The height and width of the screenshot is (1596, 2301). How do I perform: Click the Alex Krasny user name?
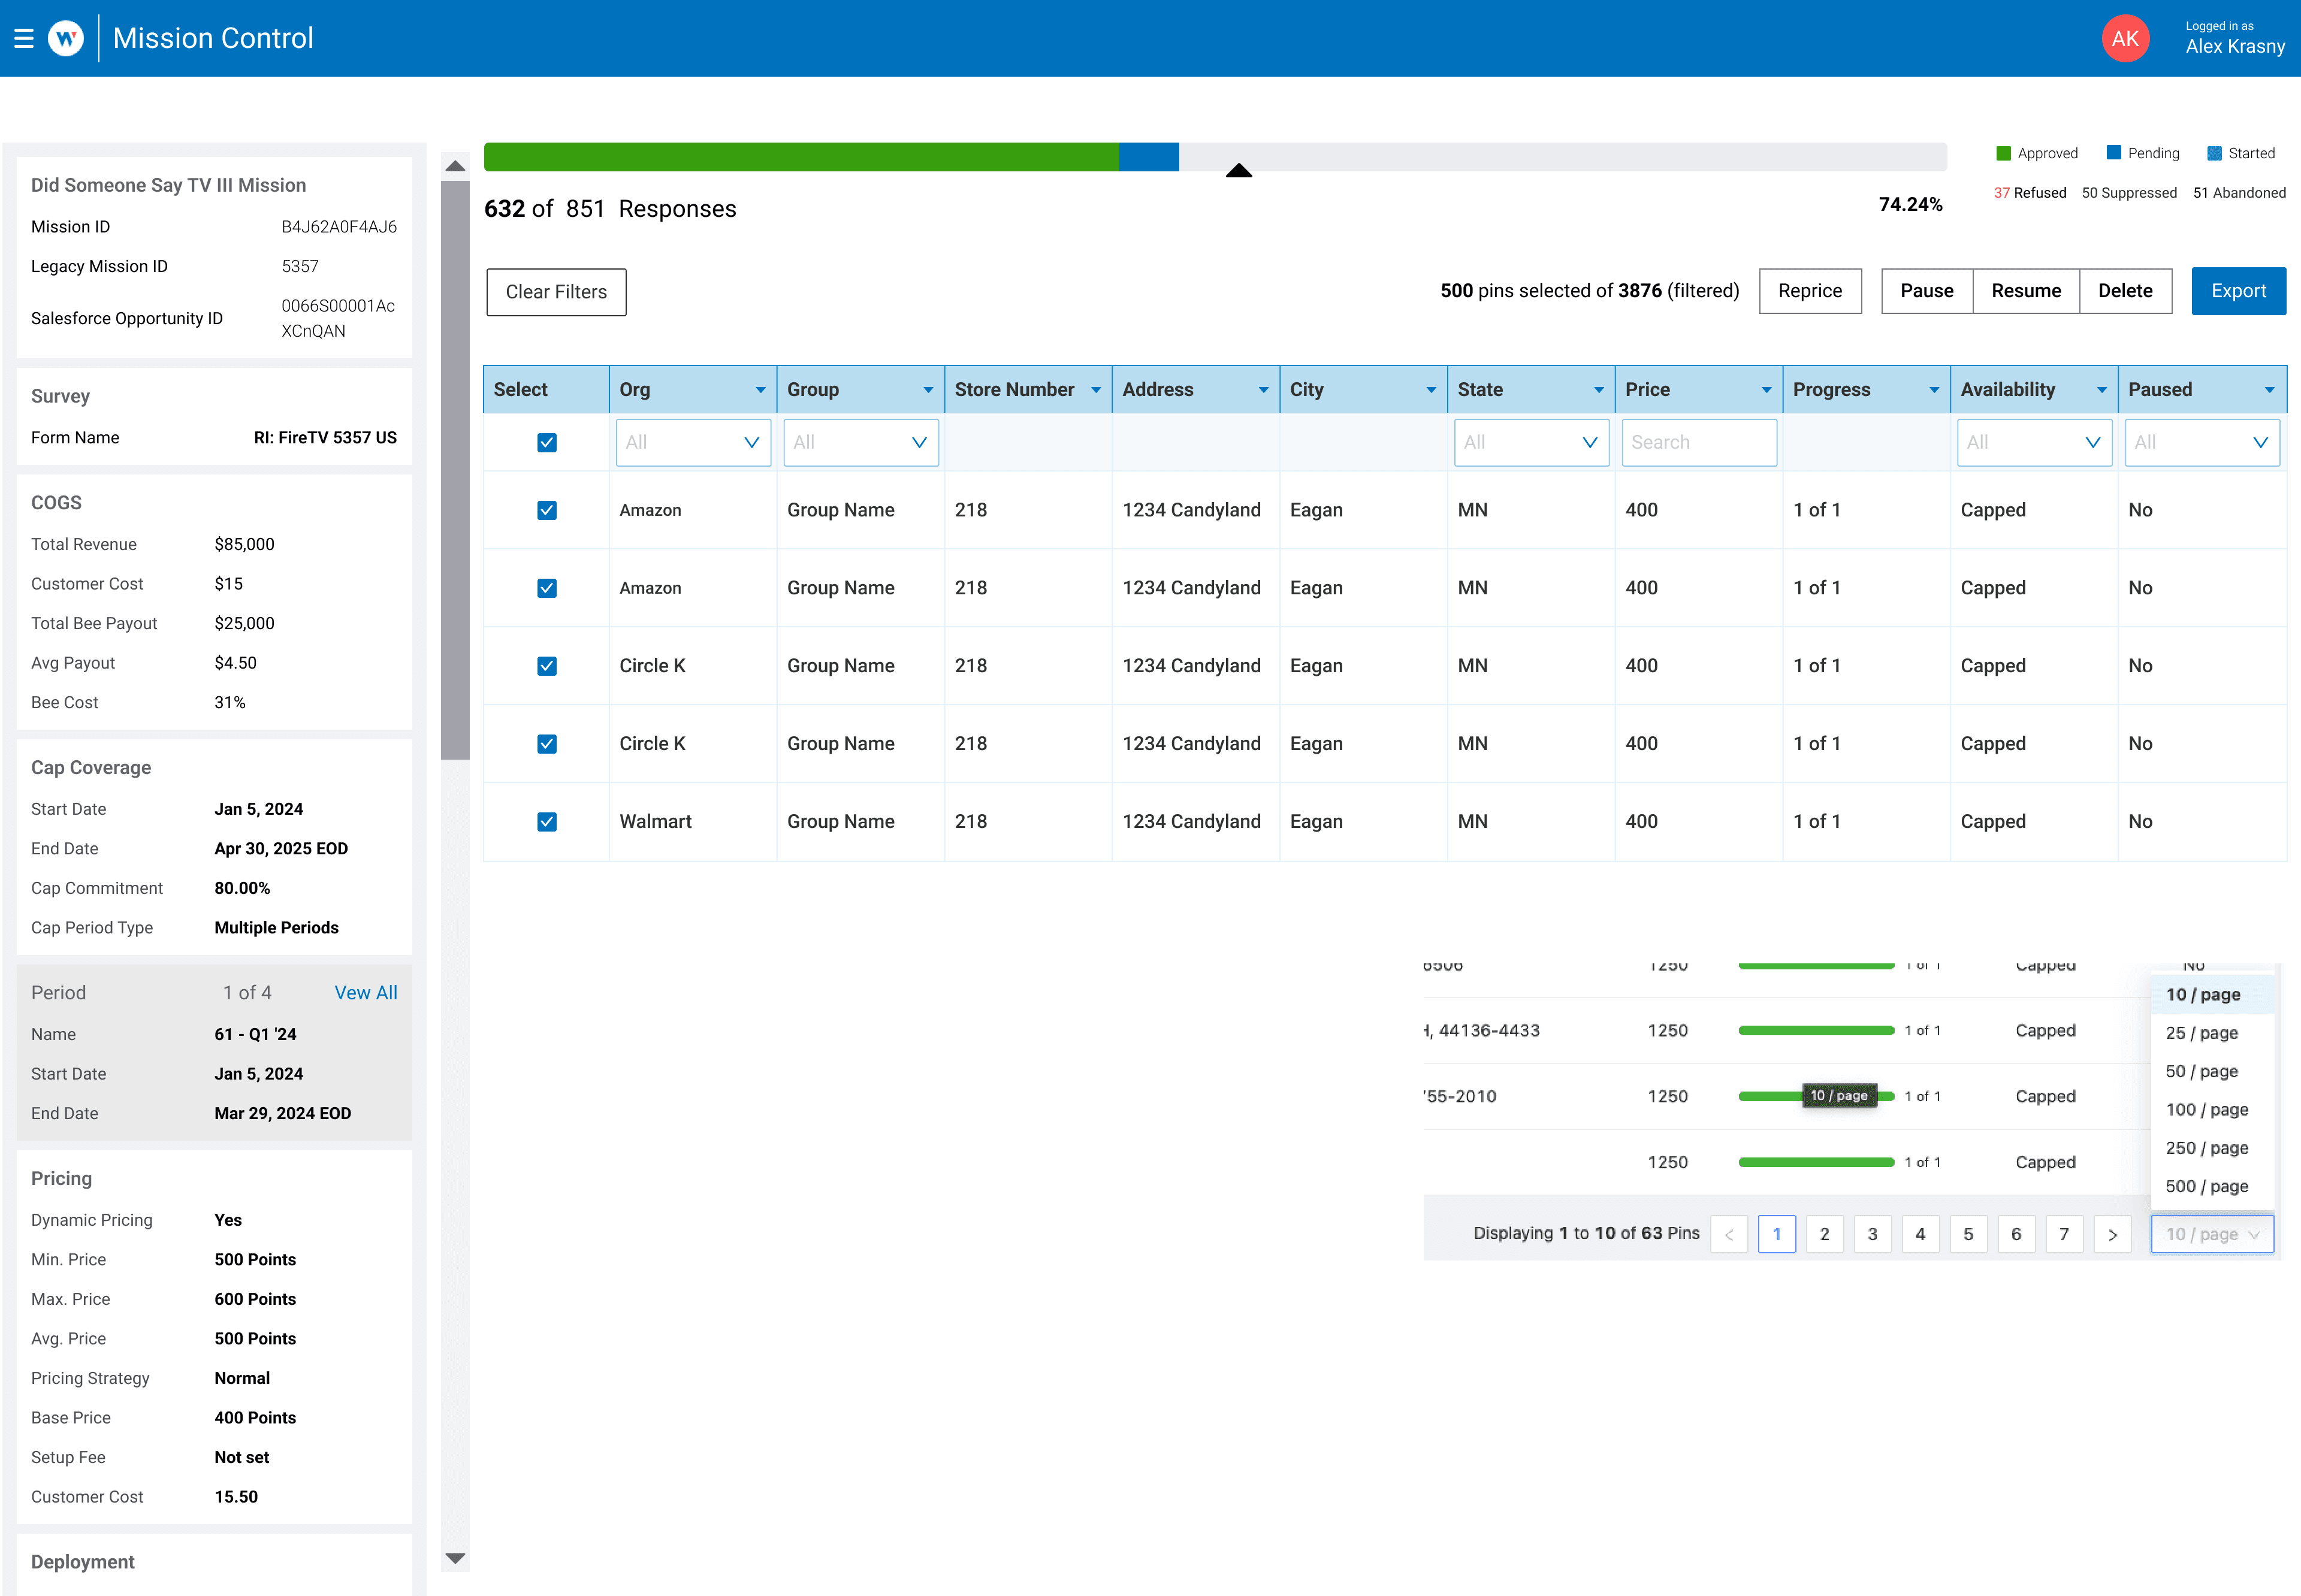tap(2235, 47)
